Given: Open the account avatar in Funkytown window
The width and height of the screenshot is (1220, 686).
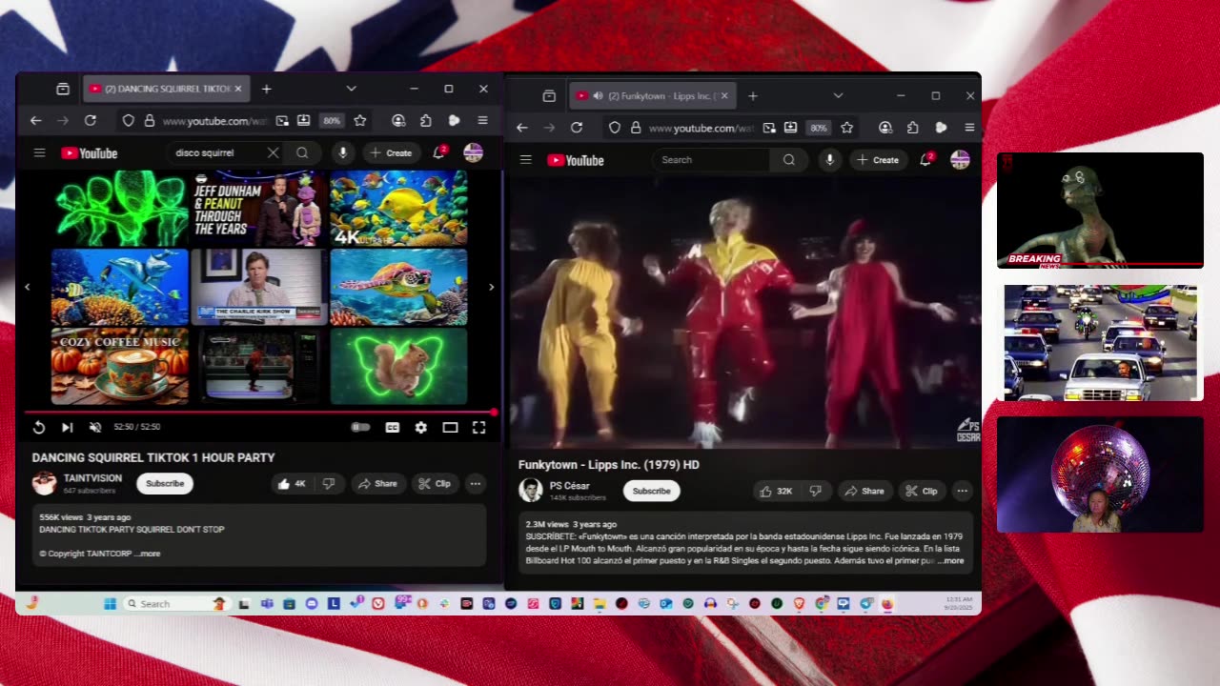Looking at the screenshot, I should 960,160.
